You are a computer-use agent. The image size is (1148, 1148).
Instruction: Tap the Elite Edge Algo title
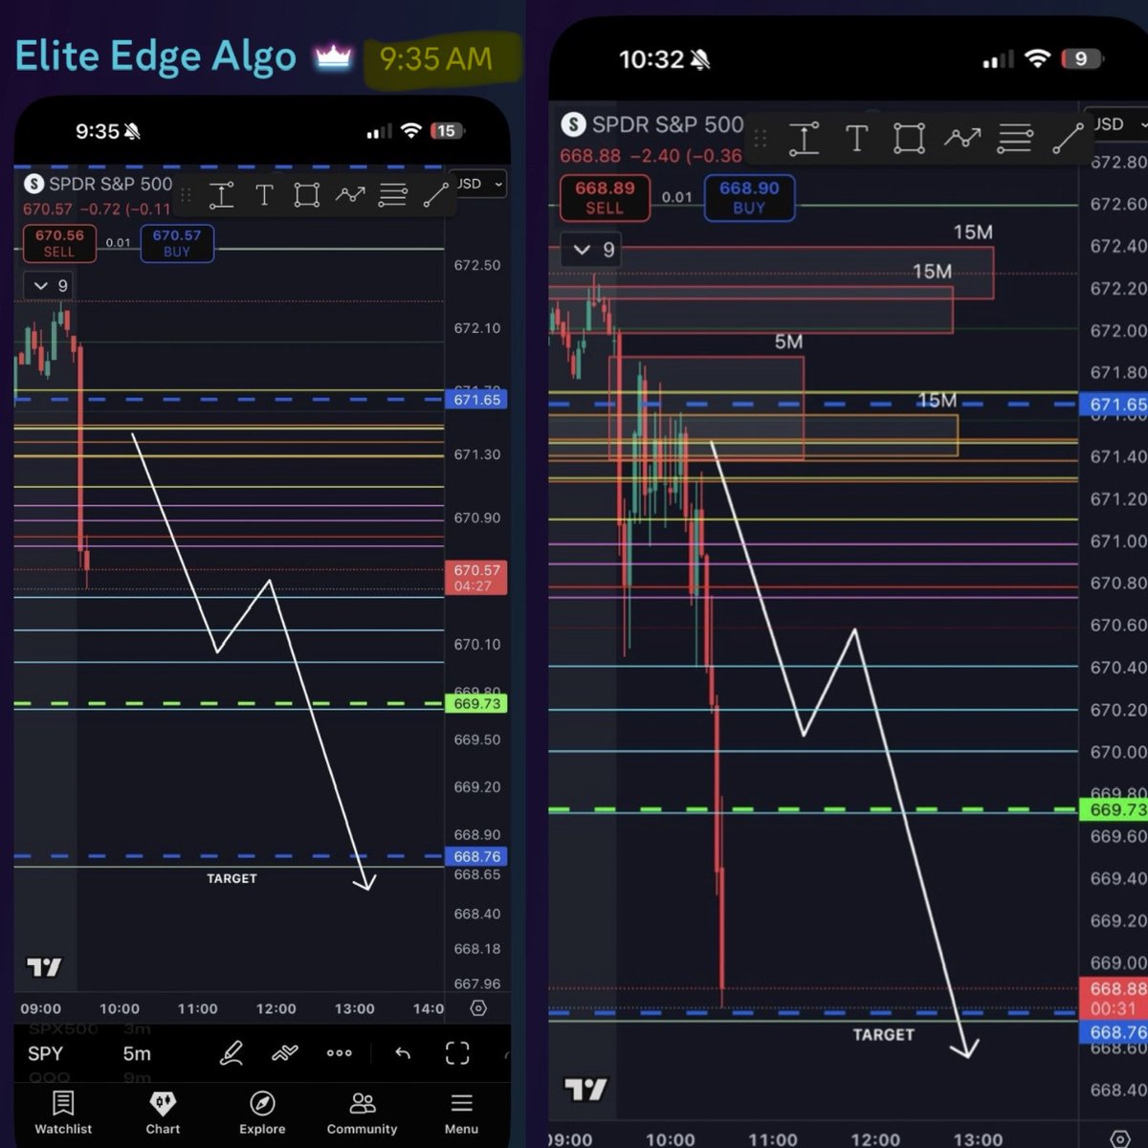(x=156, y=55)
